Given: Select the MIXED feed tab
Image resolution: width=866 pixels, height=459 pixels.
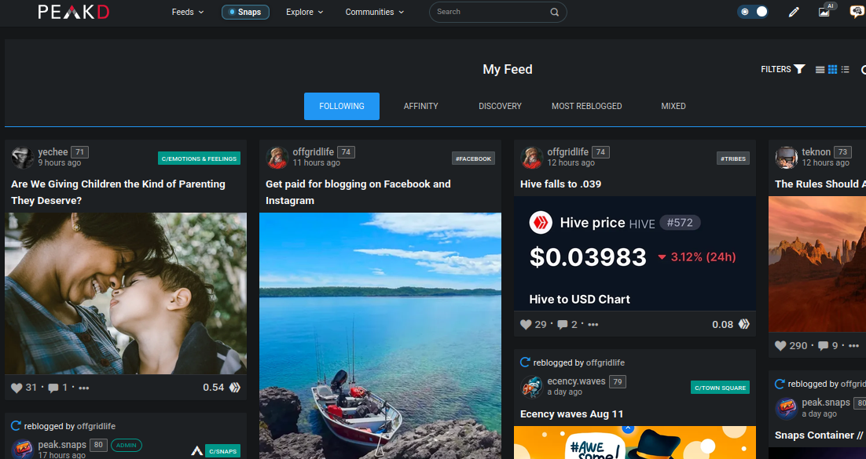Looking at the screenshot, I should pyautogui.click(x=673, y=106).
